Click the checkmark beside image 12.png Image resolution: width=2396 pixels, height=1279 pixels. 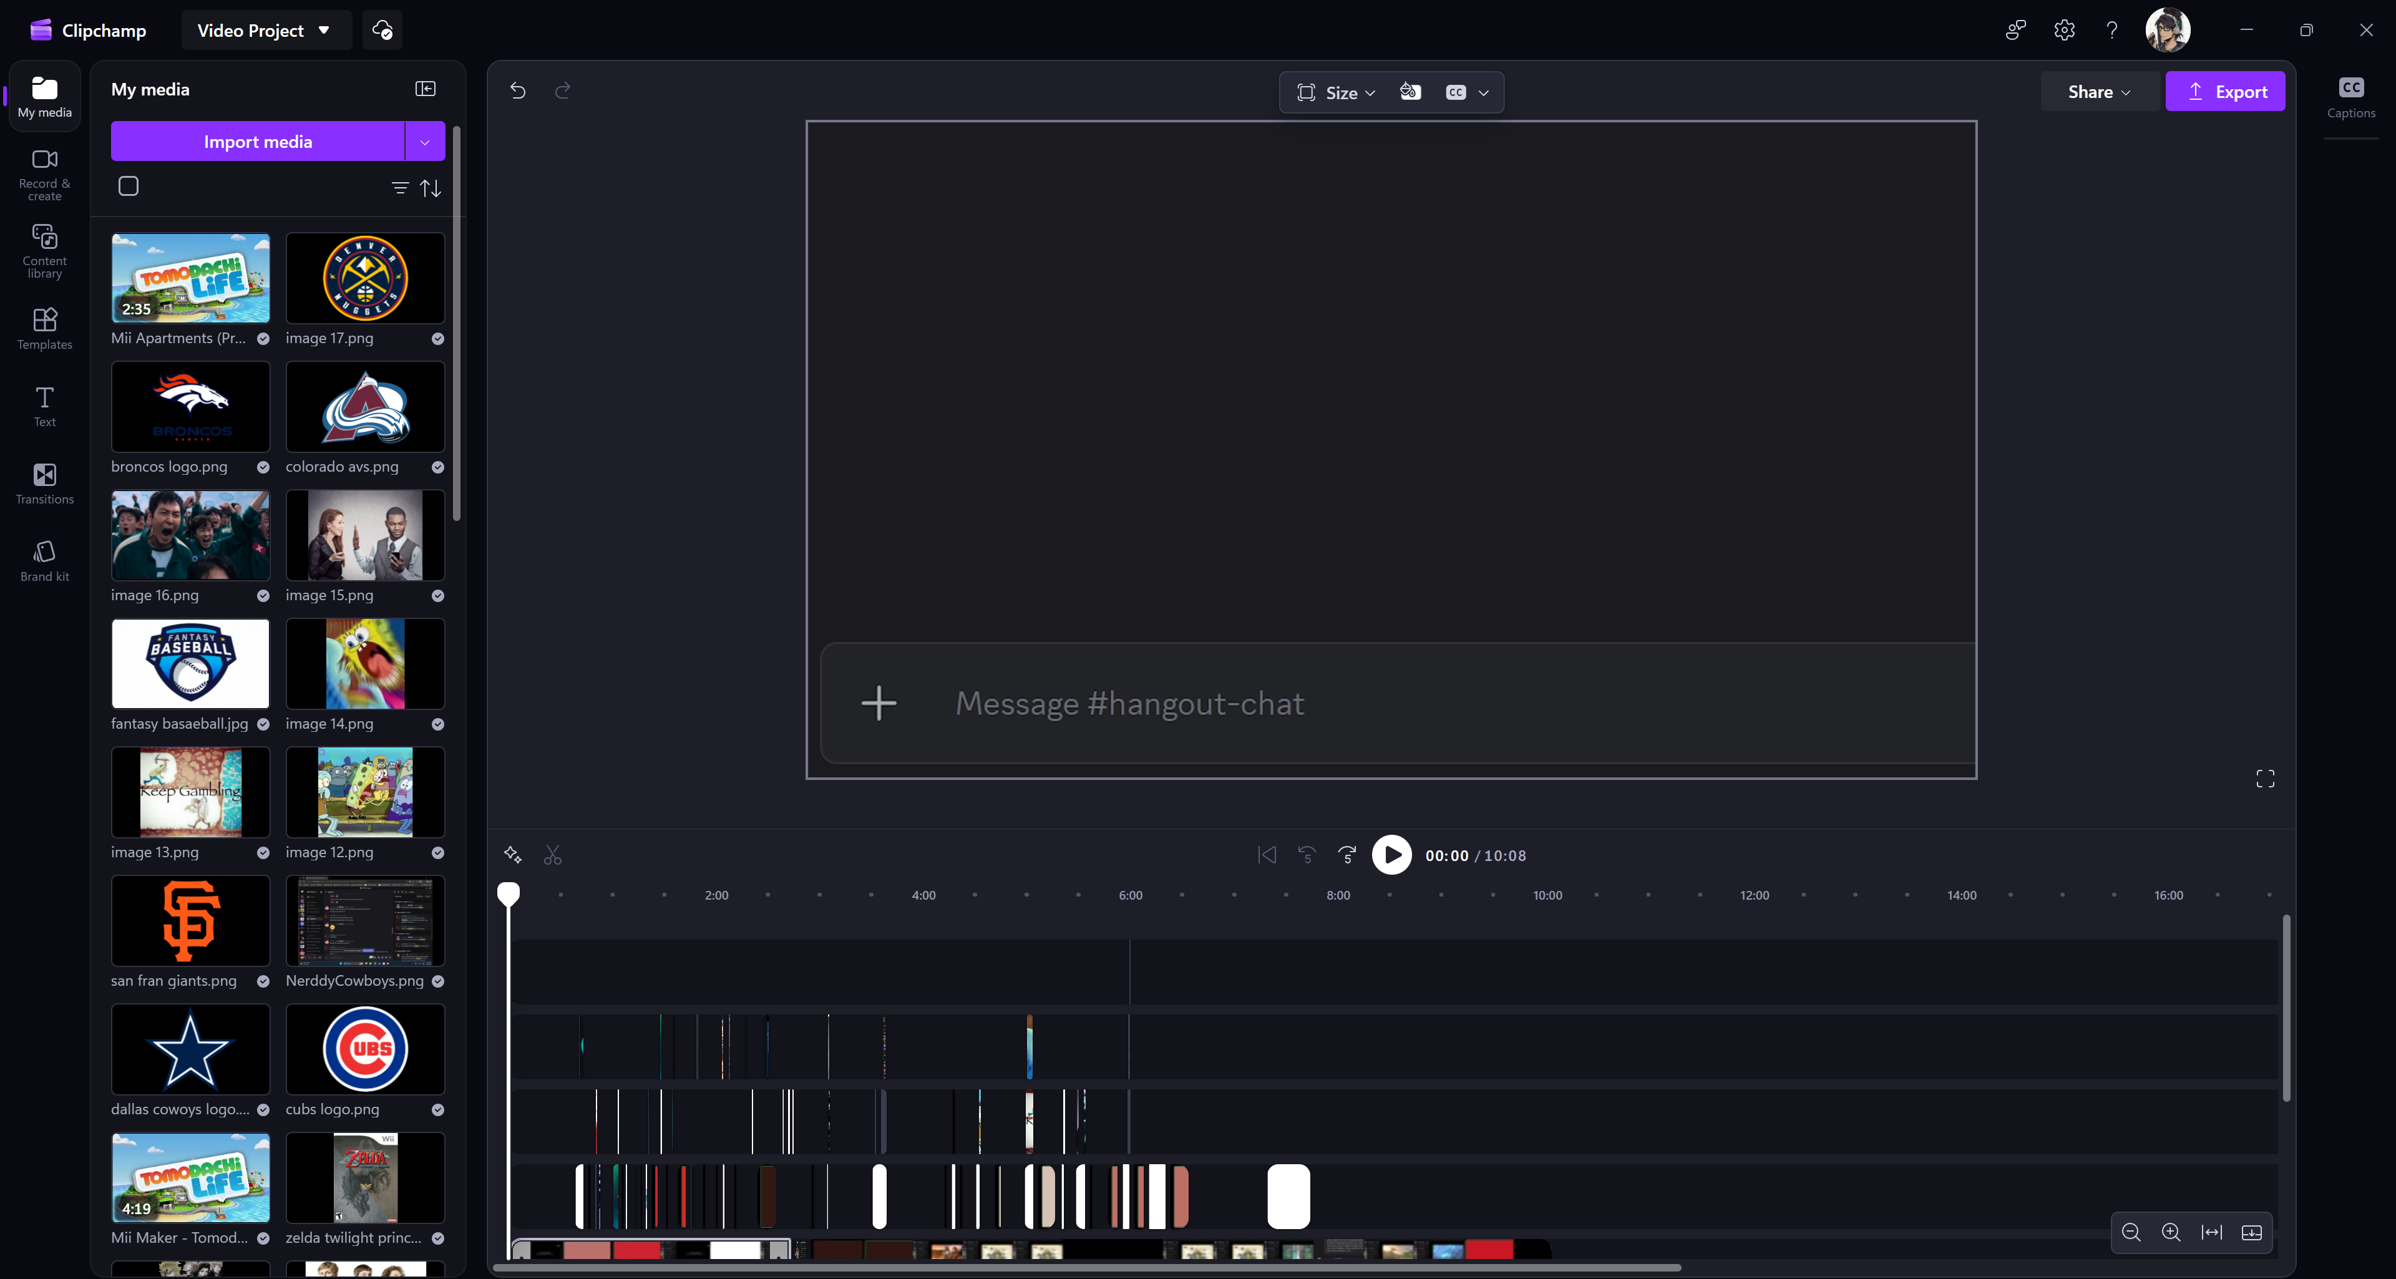coord(438,852)
